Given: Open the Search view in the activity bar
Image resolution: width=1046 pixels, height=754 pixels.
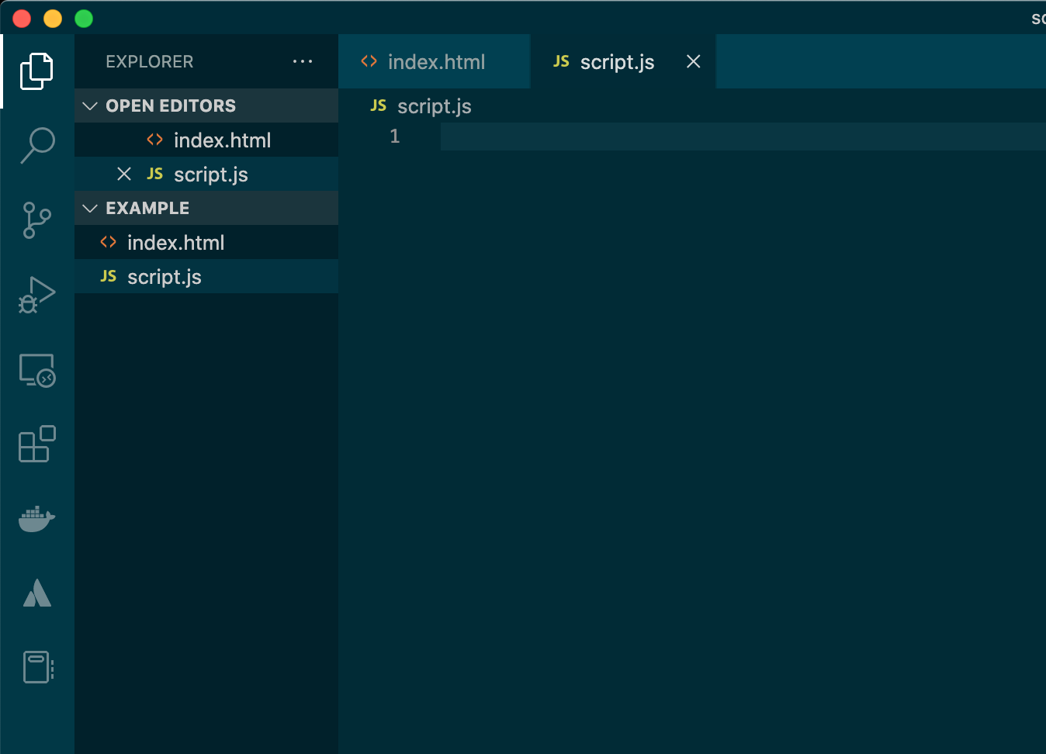Looking at the screenshot, I should point(36,145).
